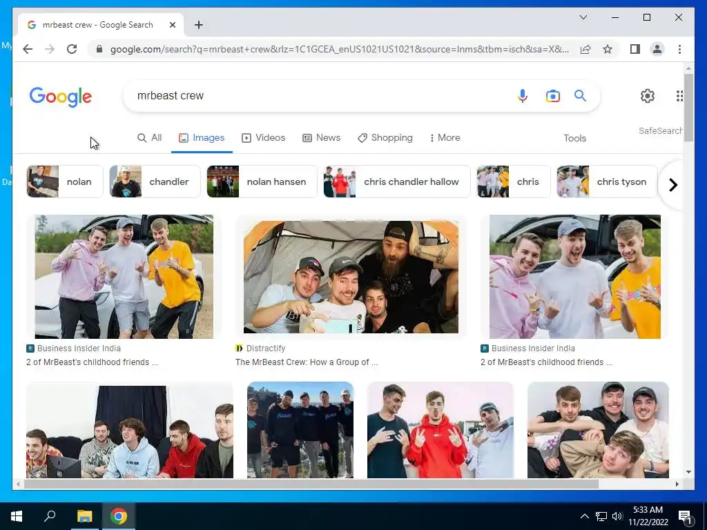This screenshot has height=530, width=707.
Task: Submit search with the magnifier icon
Action: coord(580,95)
